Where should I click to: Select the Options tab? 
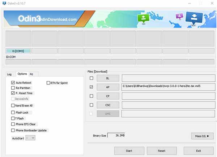point(22,74)
